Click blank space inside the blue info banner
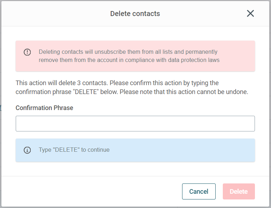 tap(181, 150)
